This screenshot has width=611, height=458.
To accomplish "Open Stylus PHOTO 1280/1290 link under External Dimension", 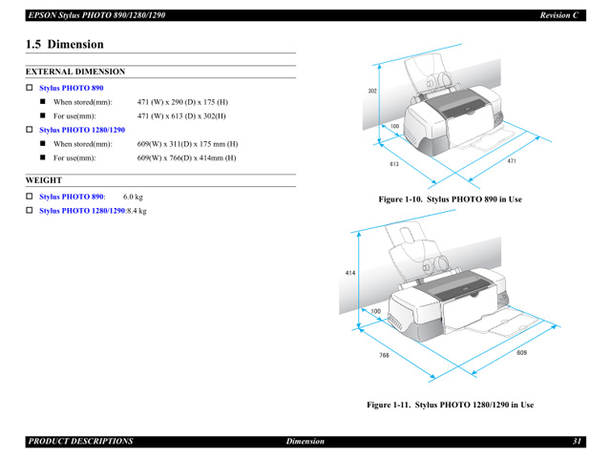I will point(81,130).
